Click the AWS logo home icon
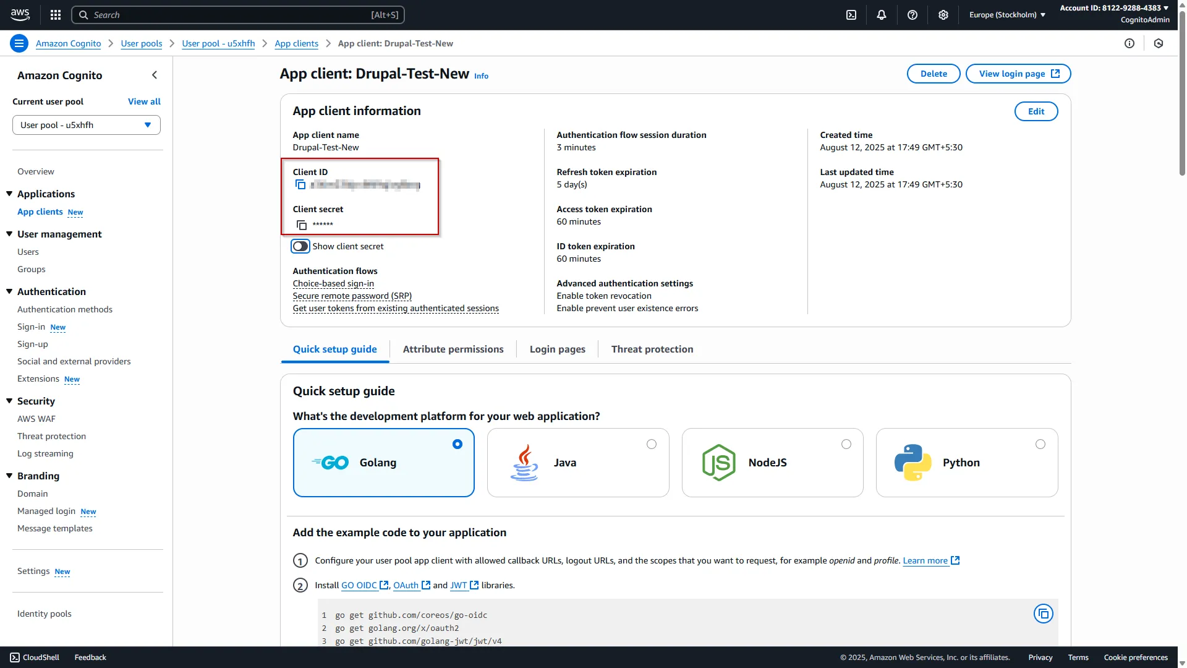1187x668 pixels. [x=20, y=15]
